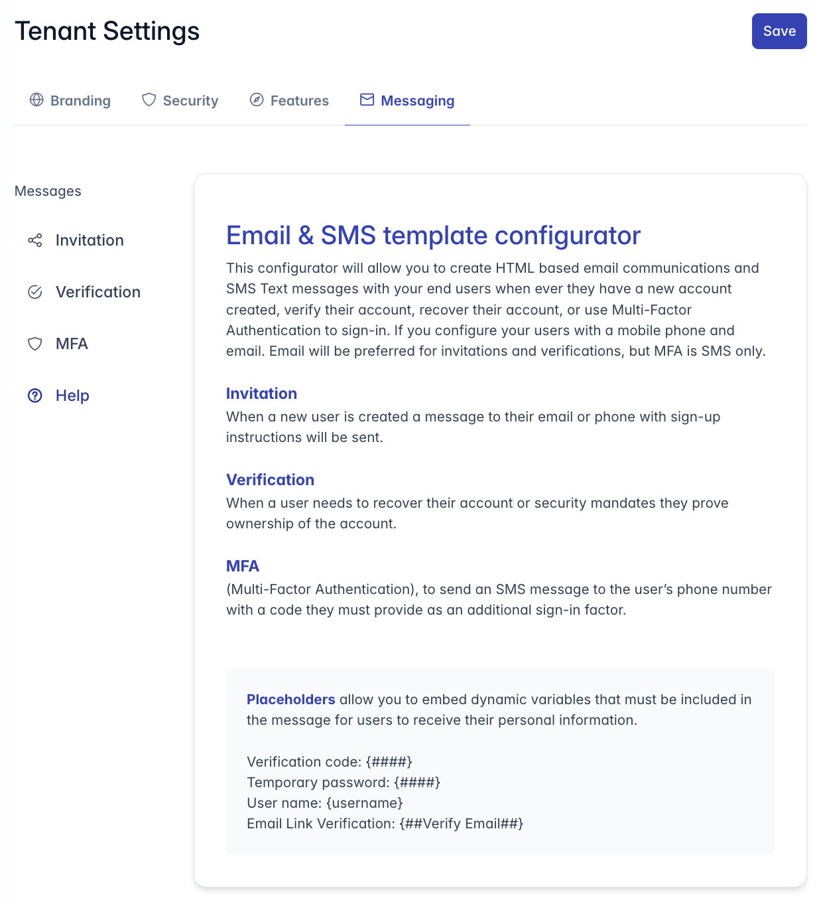Viewport: 821px width, 904px height.
Task: Click the question mark icon beside Help
Action: pyautogui.click(x=35, y=396)
